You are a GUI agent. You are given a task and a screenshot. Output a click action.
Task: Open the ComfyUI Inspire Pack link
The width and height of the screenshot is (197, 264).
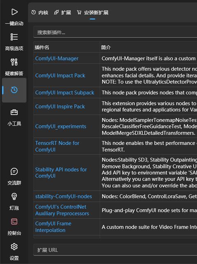coord(60,106)
